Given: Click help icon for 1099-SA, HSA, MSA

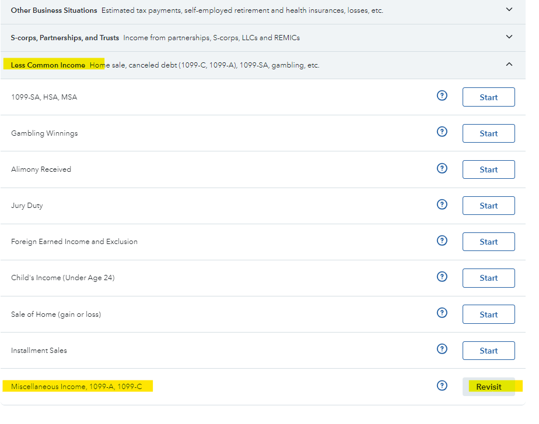Looking at the screenshot, I should pos(442,96).
